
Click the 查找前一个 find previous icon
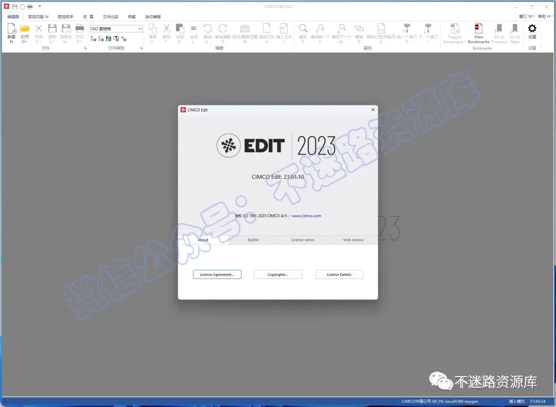tap(320, 29)
